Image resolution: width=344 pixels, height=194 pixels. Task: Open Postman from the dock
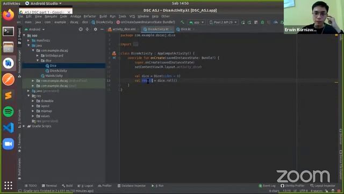point(9,79)
